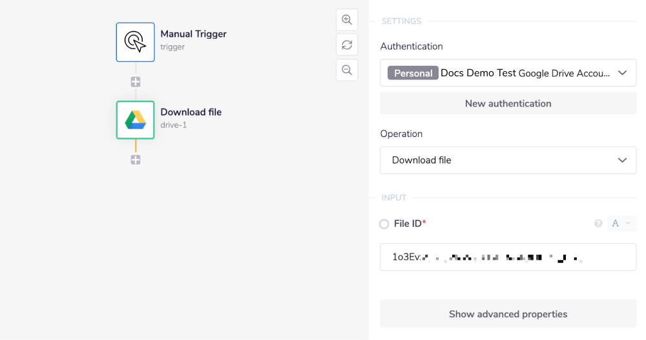This screenshot has height=340, width=646.
Task: Add step via plus below Download file node
Action: (x=136, y=160)
